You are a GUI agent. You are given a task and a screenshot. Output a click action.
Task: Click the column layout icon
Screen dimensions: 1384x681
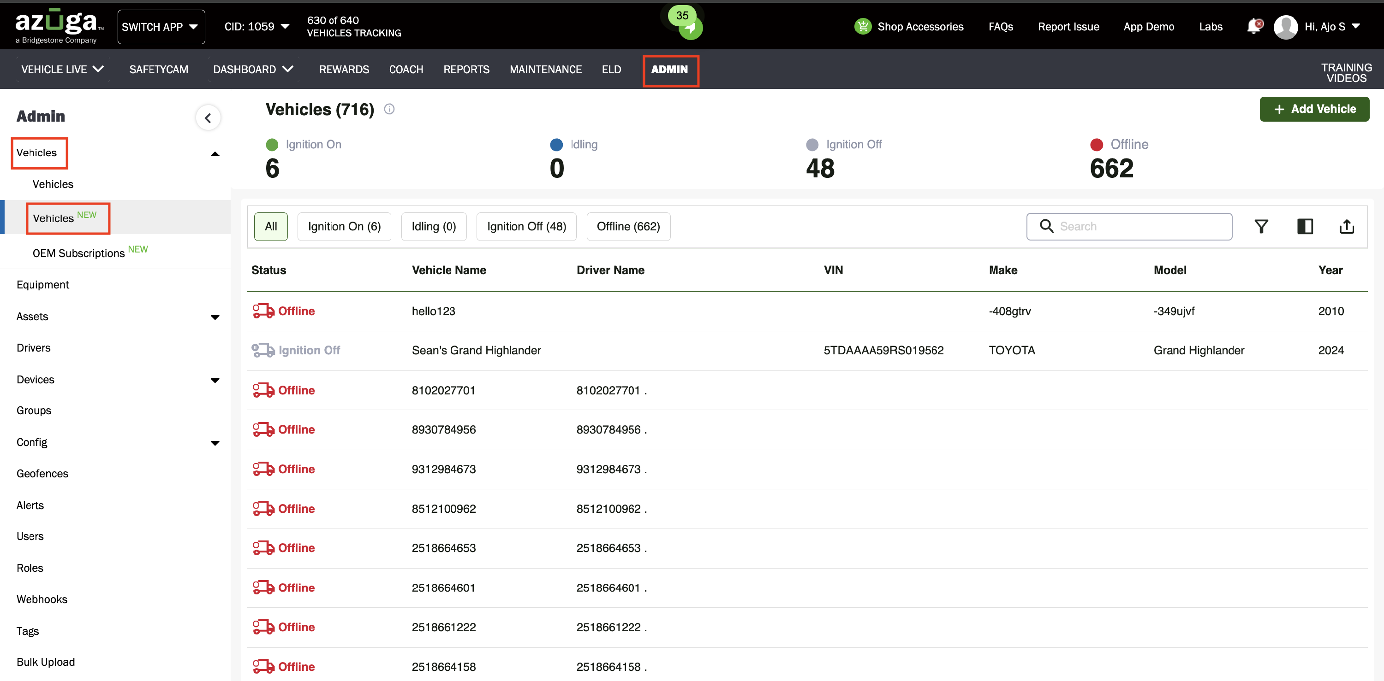(x=1305, y=227)
